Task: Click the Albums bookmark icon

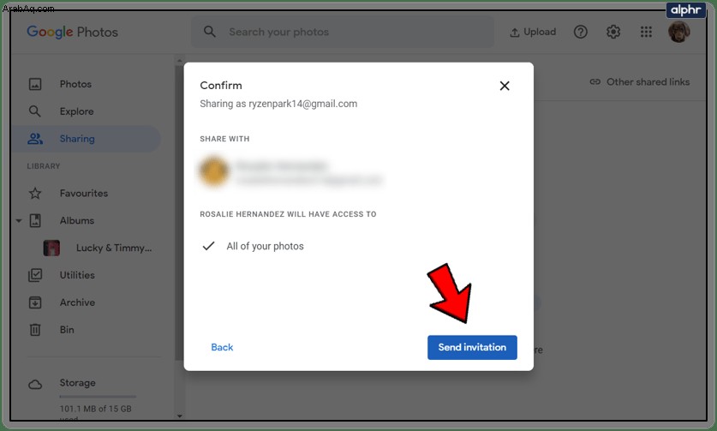Action: click(x=35, y=220)
